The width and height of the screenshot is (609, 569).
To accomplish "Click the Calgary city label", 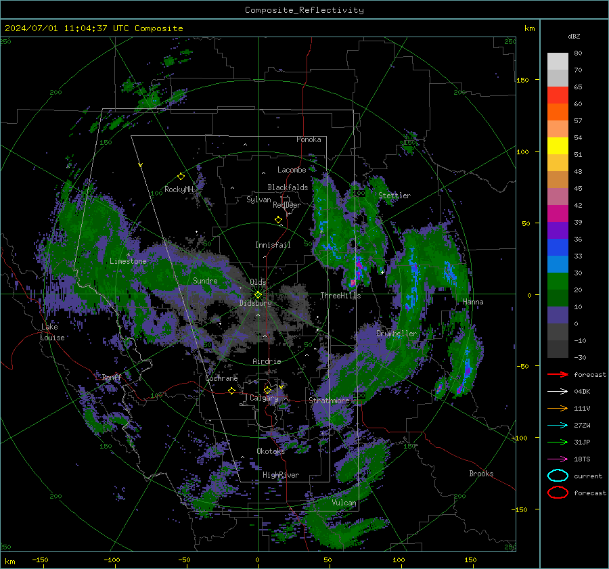I will [264, 398].
